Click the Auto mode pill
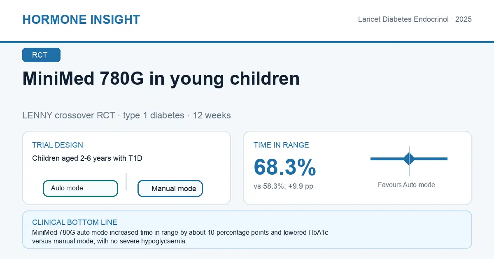 (x=80, y=188)
